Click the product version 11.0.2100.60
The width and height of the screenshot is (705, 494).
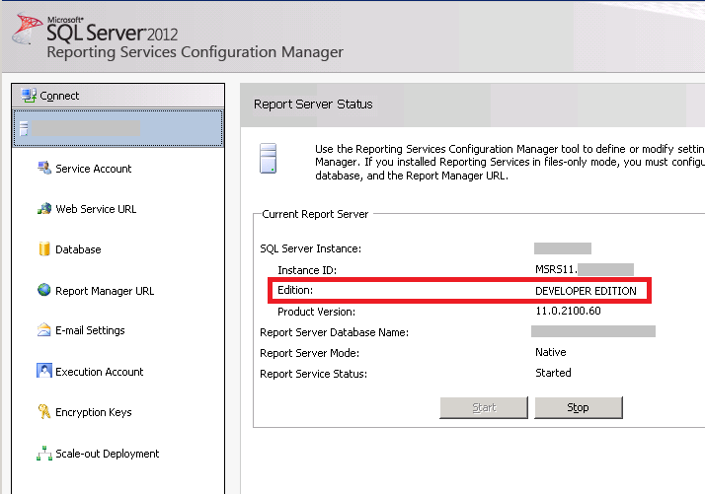pyautogui.click(x=568, y=311)
